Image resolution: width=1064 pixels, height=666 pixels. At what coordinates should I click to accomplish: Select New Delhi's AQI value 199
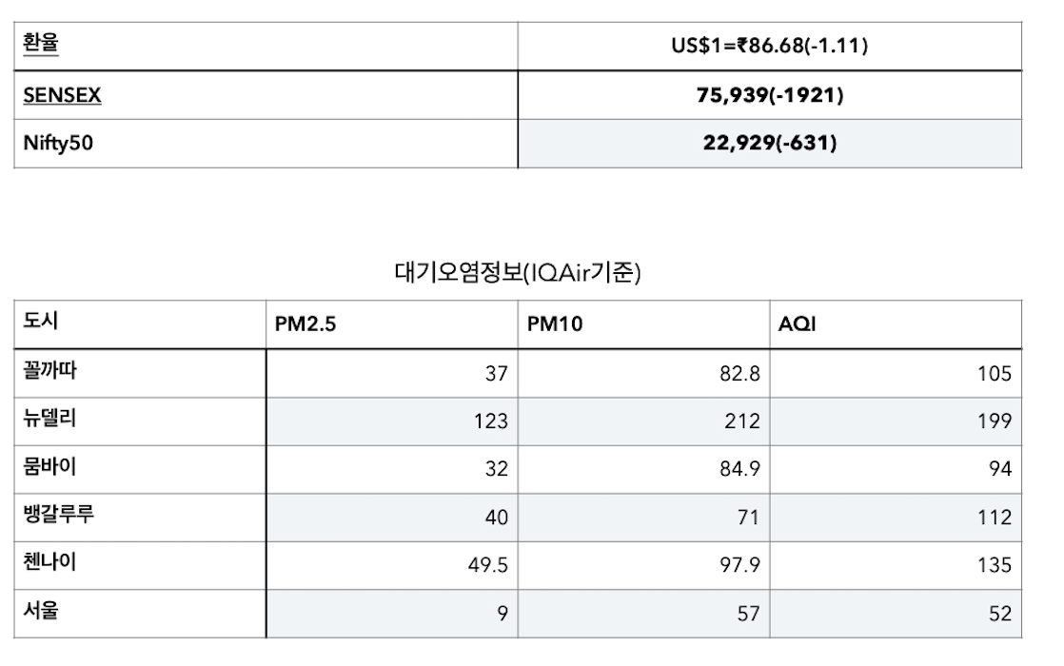click(995, 421)
